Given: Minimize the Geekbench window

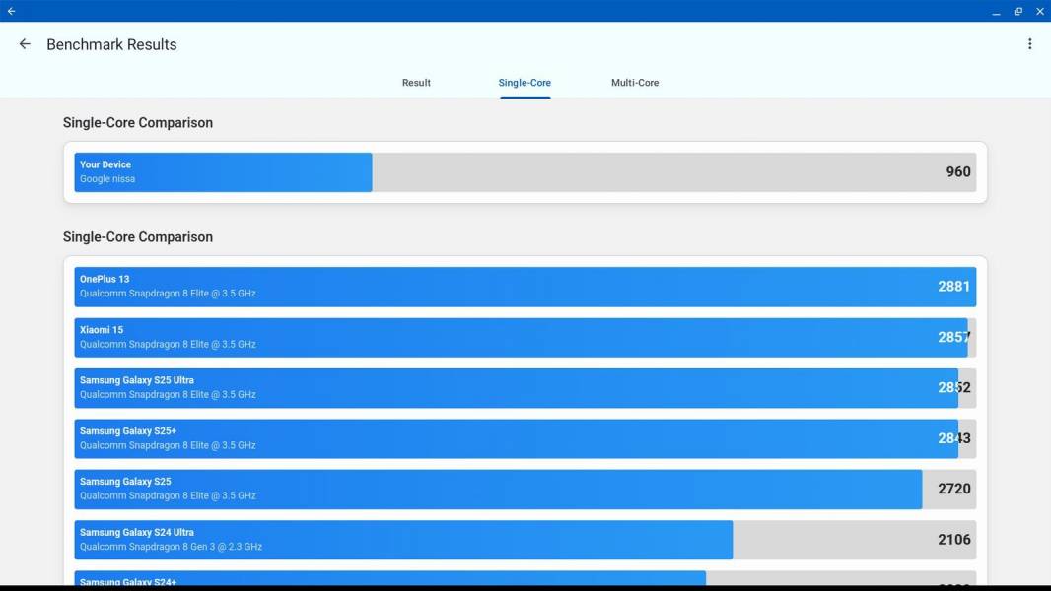Looking at the screenshot, I should [996, 12].
